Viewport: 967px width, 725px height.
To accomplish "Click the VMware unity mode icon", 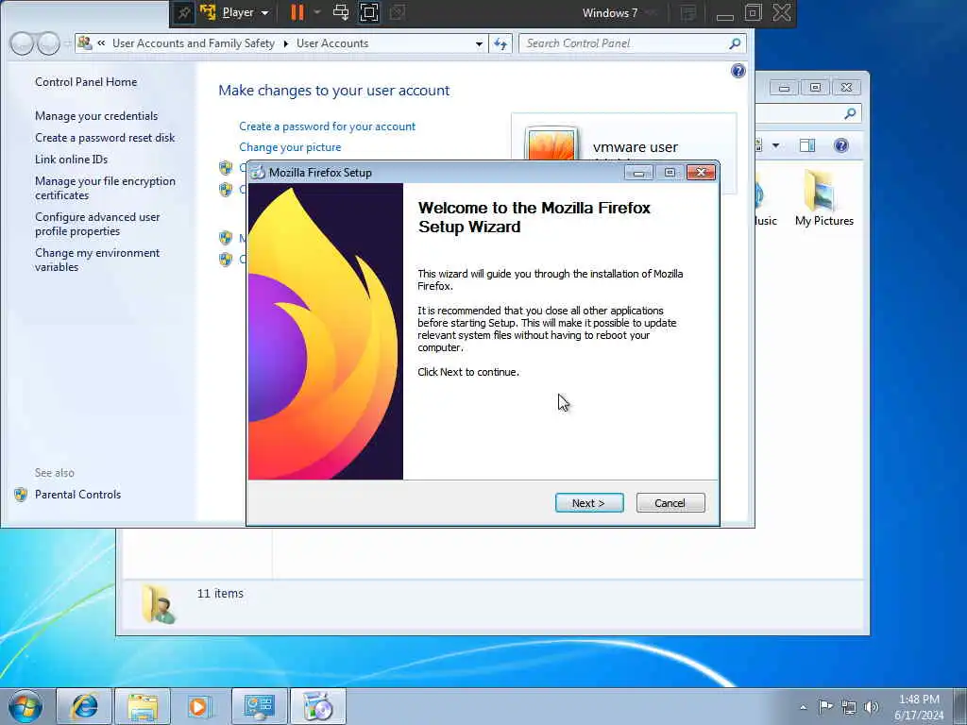I will tap(398, 13).
